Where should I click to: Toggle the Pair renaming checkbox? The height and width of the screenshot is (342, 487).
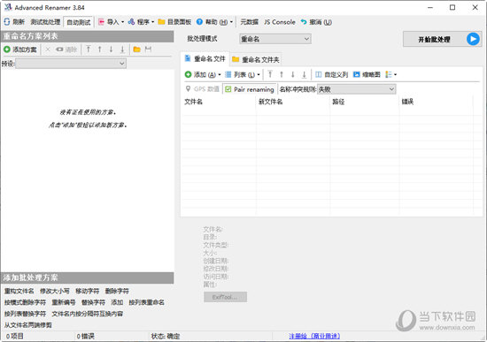click(250, 89)
